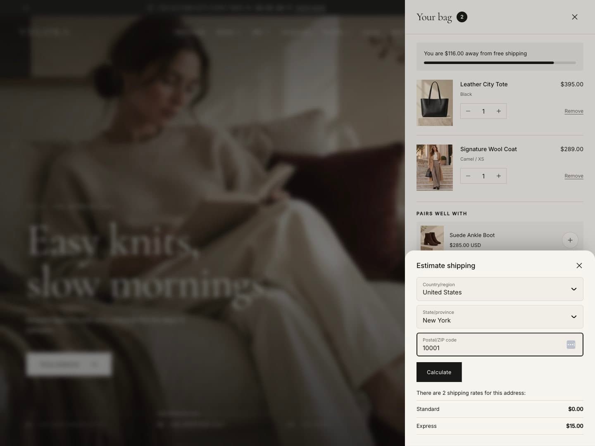Focus the Postal/ZIP code field

500,344
